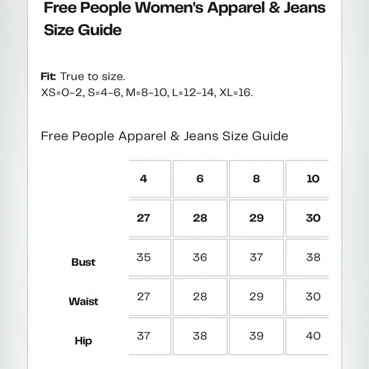
Task: Click the Hip row label
Action: click(x=83, y=341)
